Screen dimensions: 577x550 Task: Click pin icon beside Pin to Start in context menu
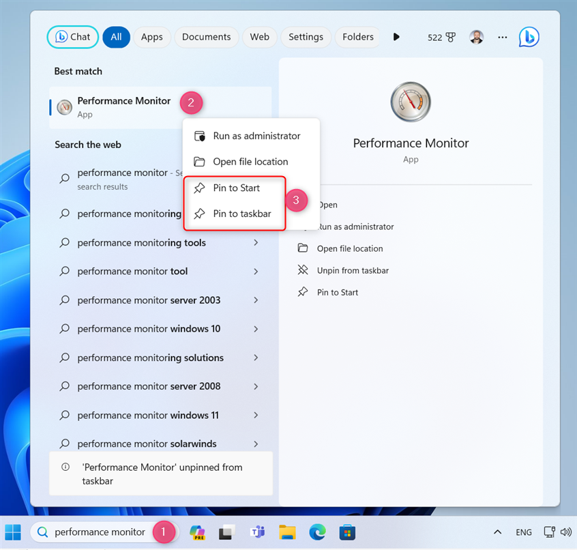tap(199, 188)
